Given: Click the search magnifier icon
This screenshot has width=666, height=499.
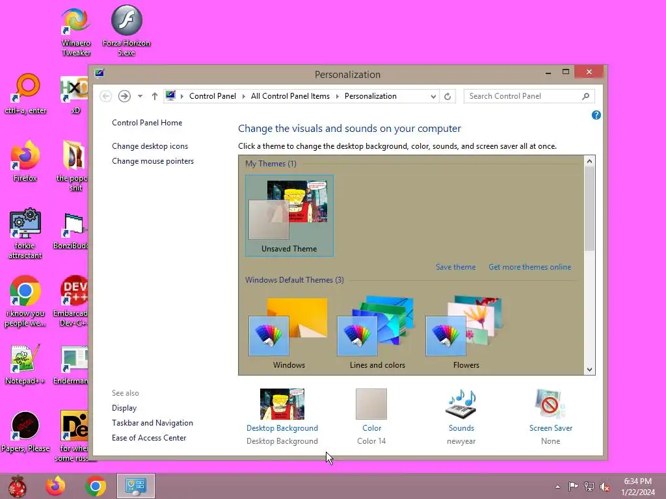Looking at the screenshot, I should coord(586,96).
